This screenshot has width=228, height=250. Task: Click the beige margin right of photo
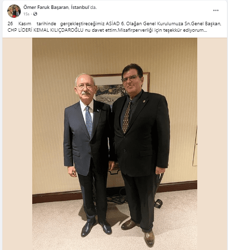[x=212, y=144]
